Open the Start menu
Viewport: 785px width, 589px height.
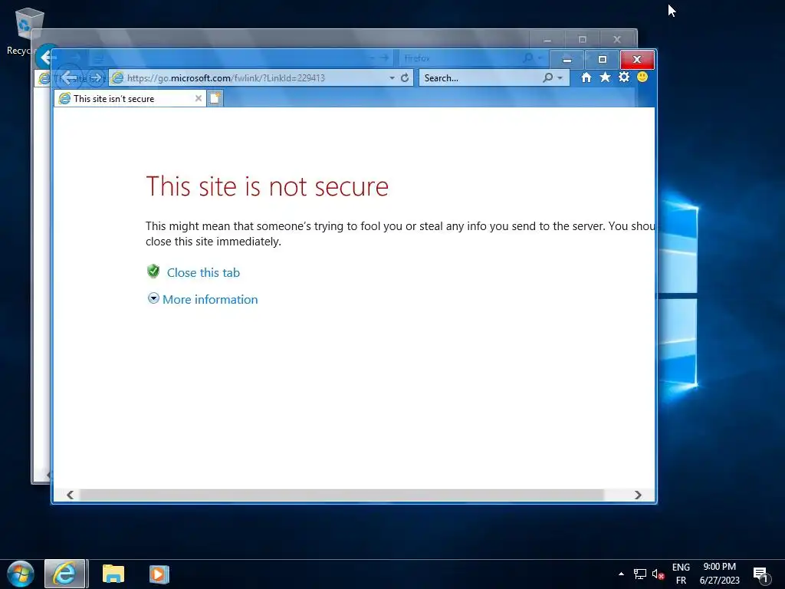[21, 574]
